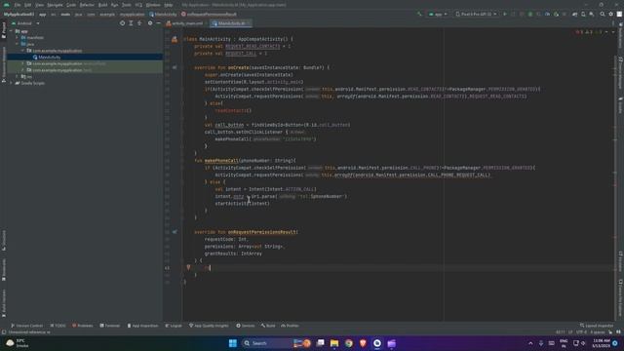Open the Edit menu
The width and height of the screenshot is (624, 351).
point(28,5)
